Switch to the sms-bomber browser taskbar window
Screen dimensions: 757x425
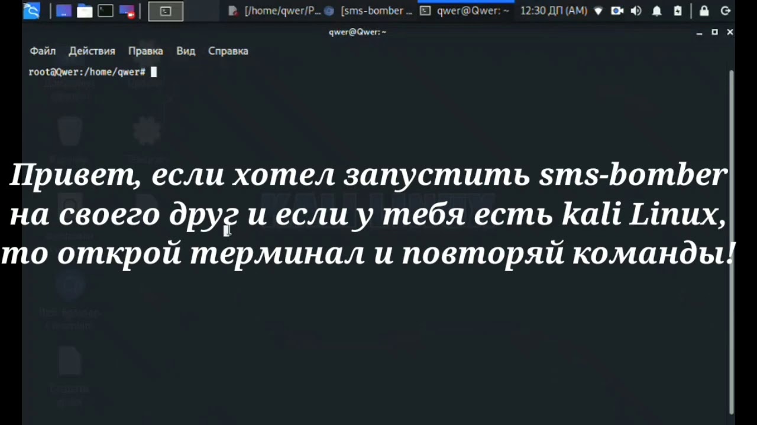click(368, 11)
